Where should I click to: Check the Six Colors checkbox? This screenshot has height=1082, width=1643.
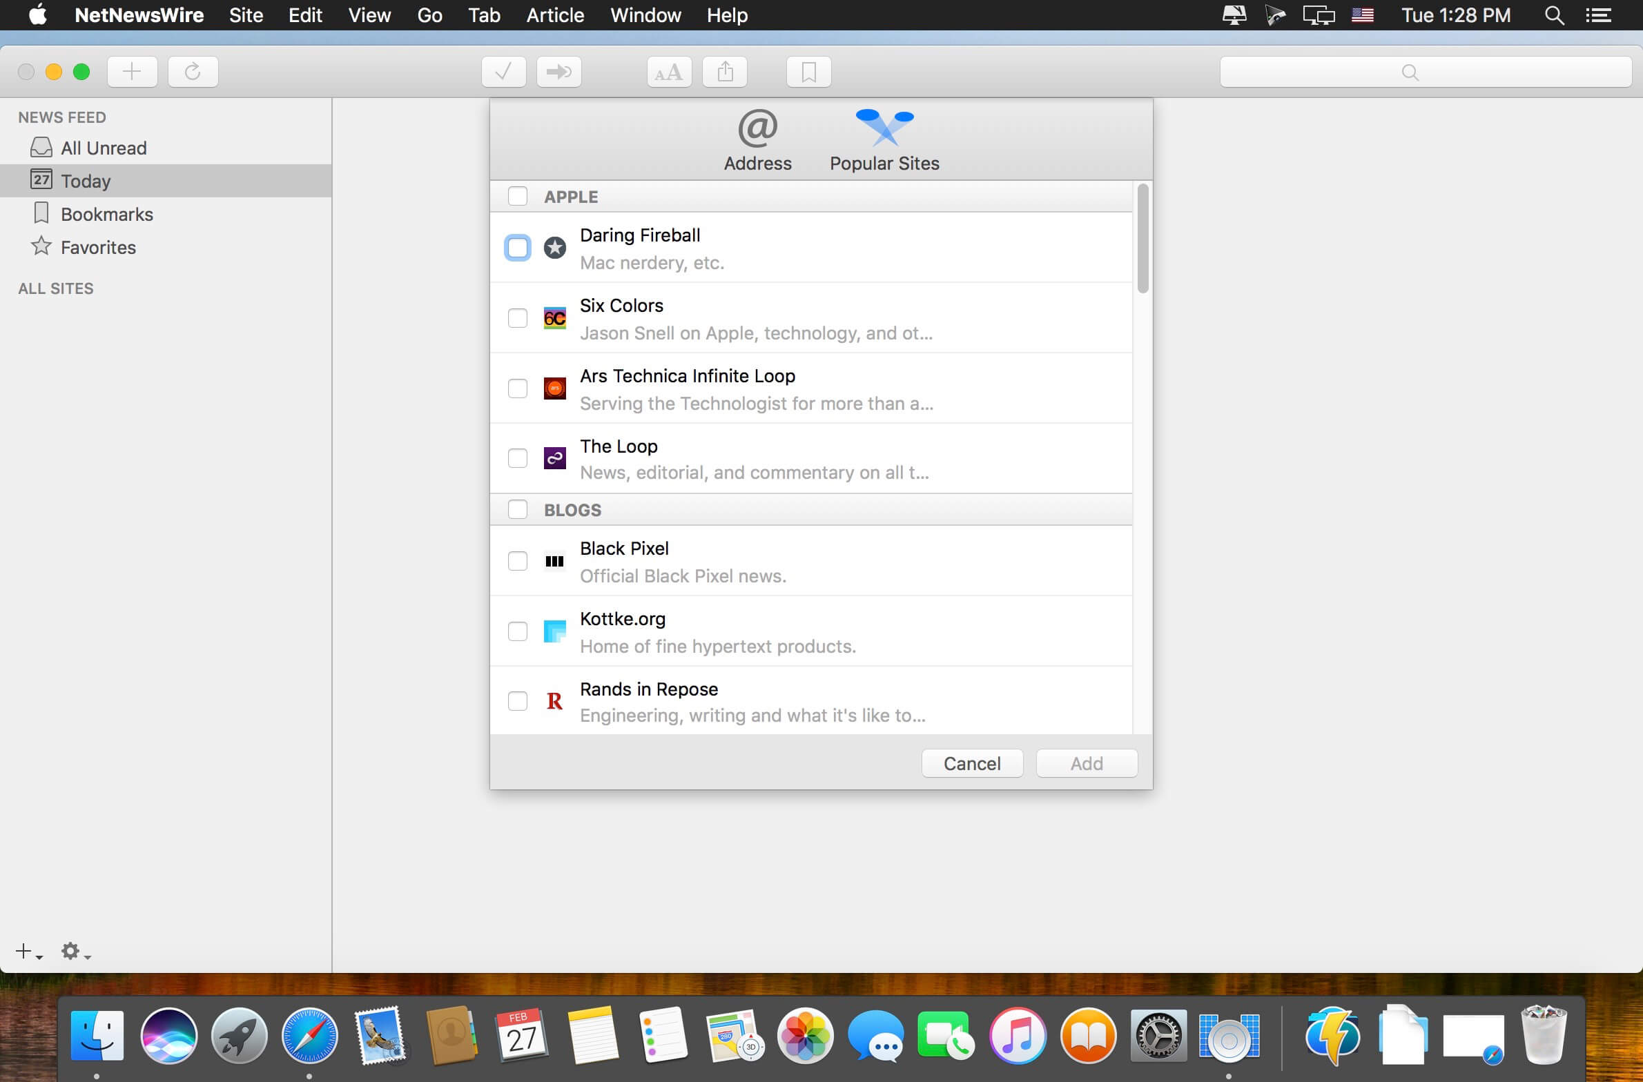pos(518,318)
